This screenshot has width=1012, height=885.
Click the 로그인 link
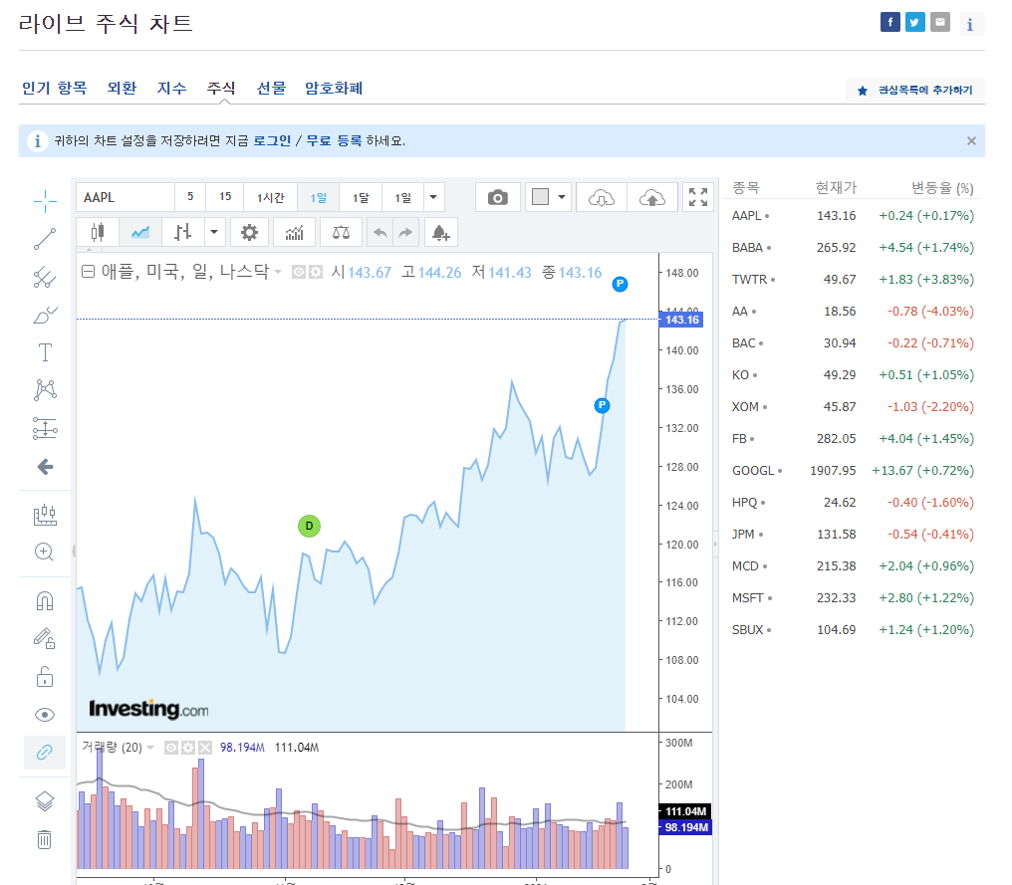tap(272, 140)
